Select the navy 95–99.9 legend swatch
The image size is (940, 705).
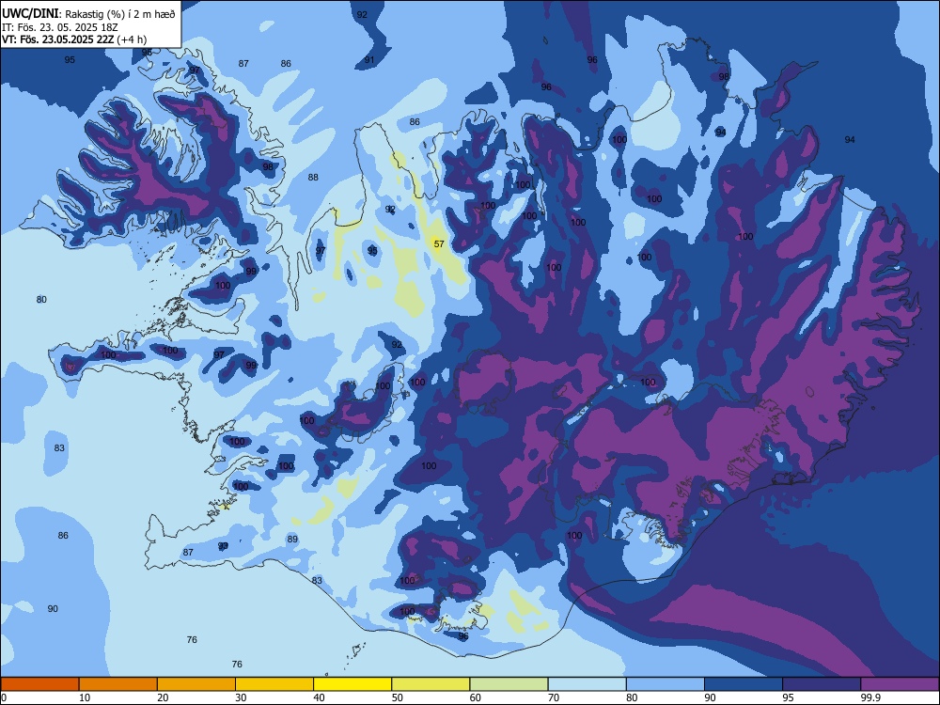[822, 684]
